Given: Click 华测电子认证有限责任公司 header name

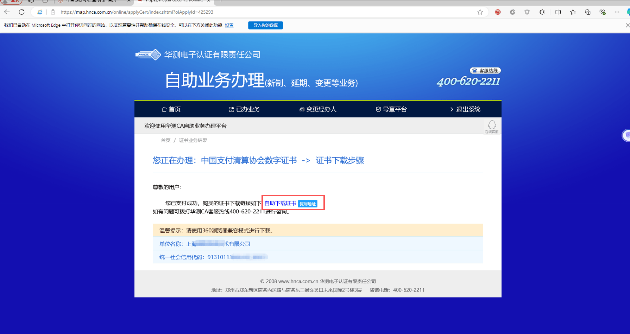Looking at the screenshot, I should coord(212,54).
